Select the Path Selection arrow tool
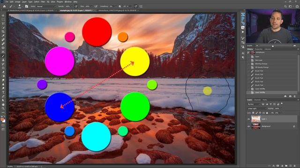The width and height of the screenshot is (300, 168). click(3, 100)
